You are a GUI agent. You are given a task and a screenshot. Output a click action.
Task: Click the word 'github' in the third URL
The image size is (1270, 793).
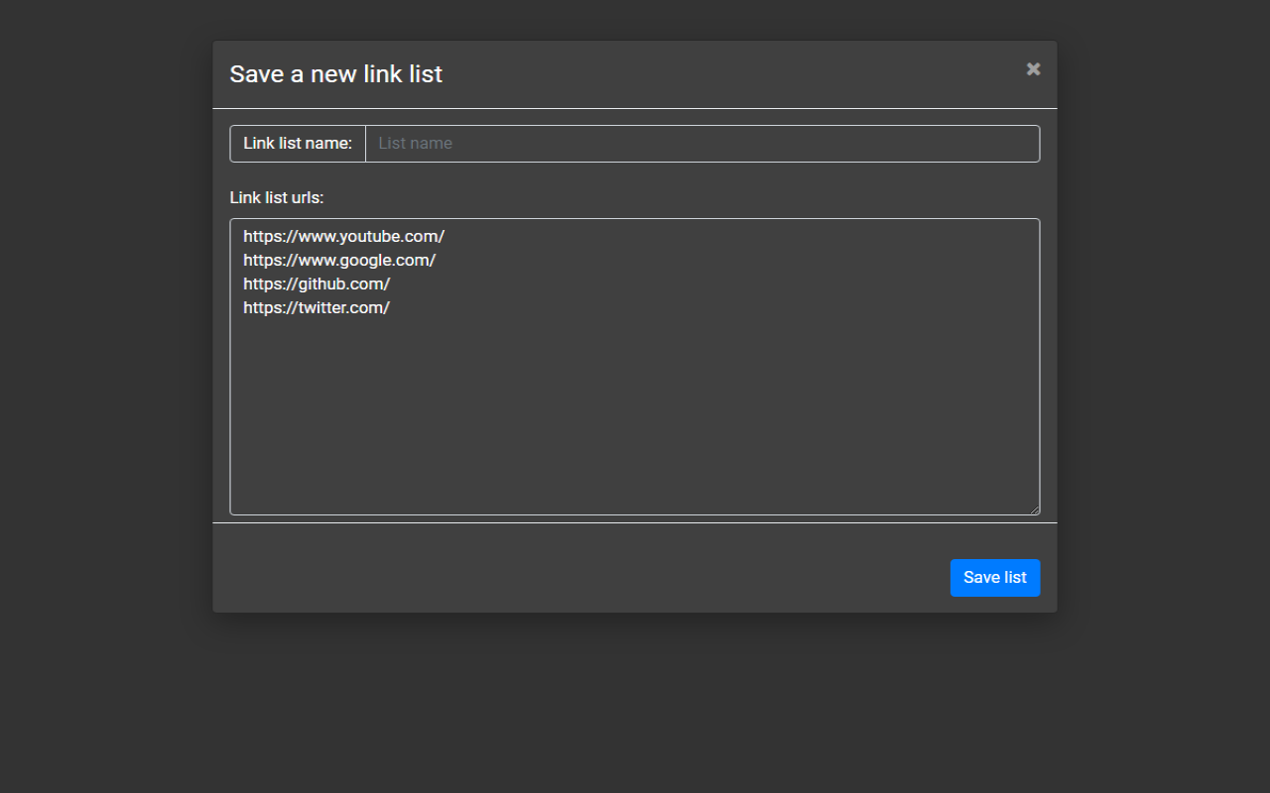click(x=324, y=283)
